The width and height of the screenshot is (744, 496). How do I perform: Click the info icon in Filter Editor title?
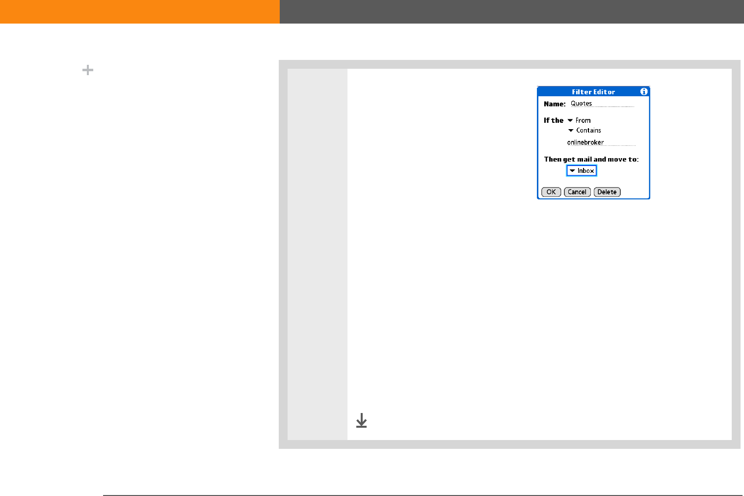(644, 91)
